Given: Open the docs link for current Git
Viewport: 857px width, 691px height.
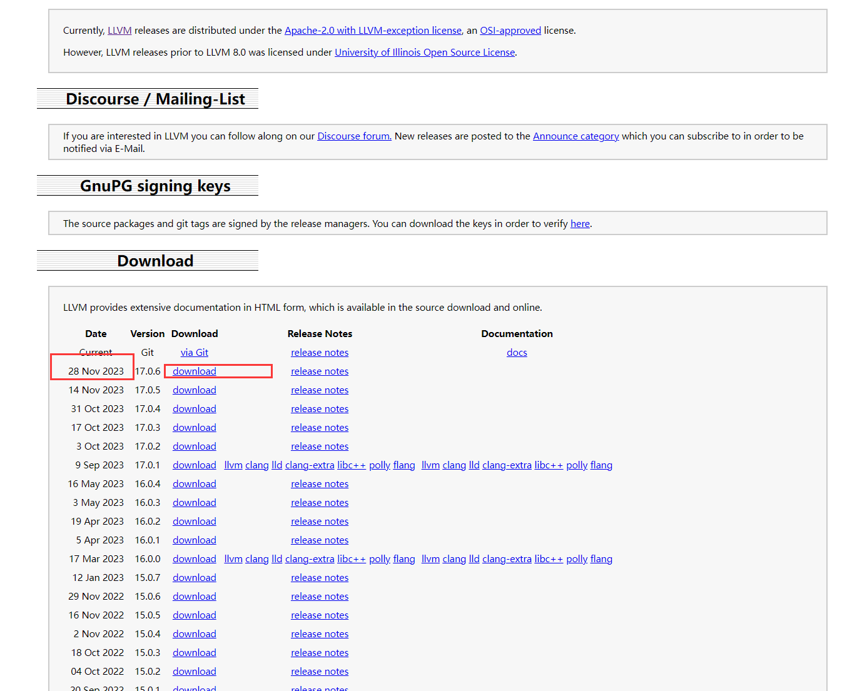Looking at the screenshot, I should [517, 353].
